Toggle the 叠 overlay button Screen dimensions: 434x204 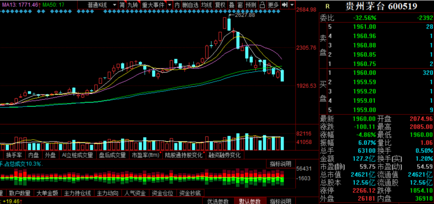(x=232, y=5)
